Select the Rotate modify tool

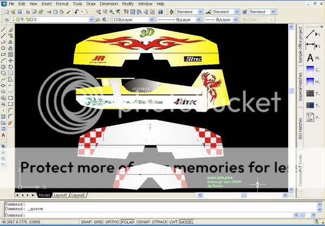pyautogui.click(x=10, y=67)
